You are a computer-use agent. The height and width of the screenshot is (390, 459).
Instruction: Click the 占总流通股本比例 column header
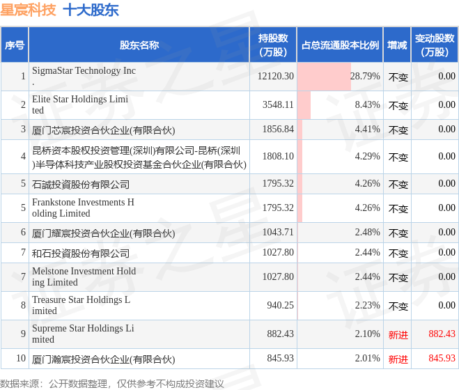coord(340,45)
